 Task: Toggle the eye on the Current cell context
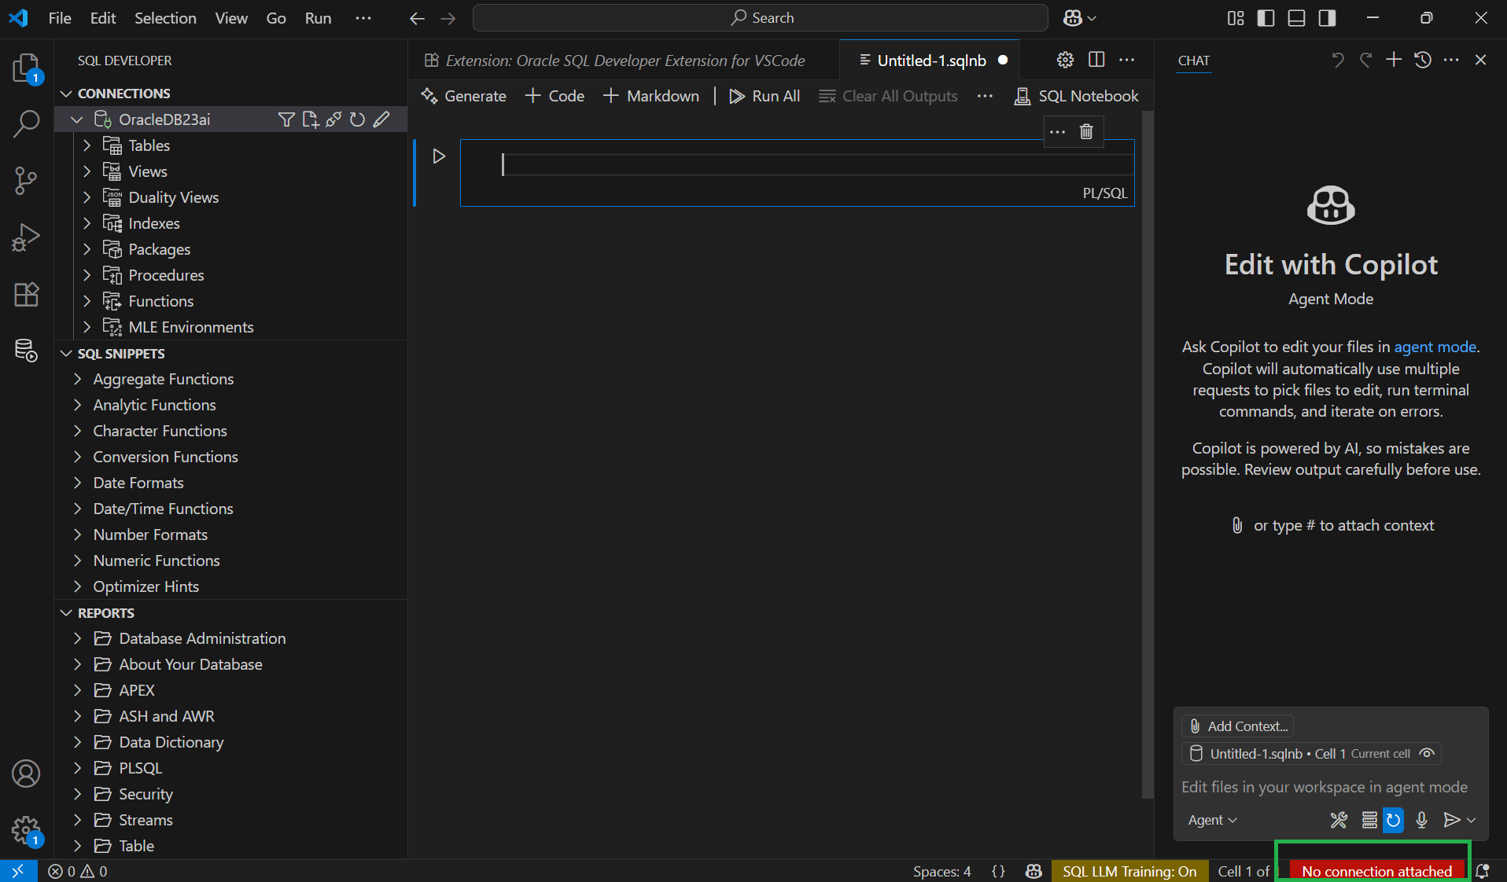point(1427,753)
